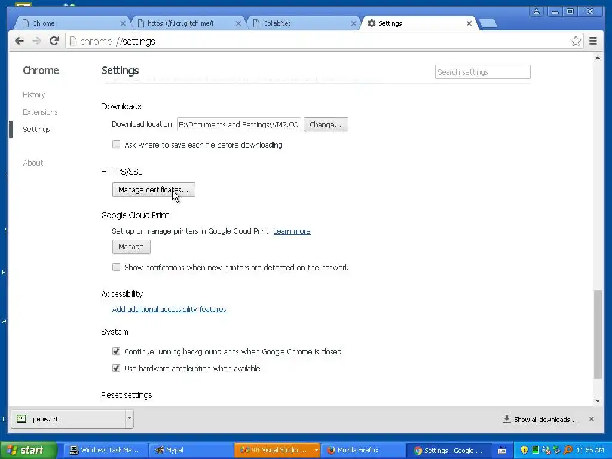The width and height of the screenshot is (612, 459).
Task: Click the scrollbar down arrow
Action: 598,401
